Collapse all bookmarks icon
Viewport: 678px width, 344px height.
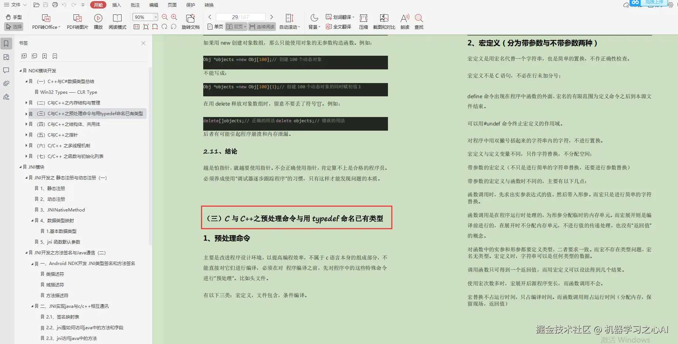pos(34,56)
